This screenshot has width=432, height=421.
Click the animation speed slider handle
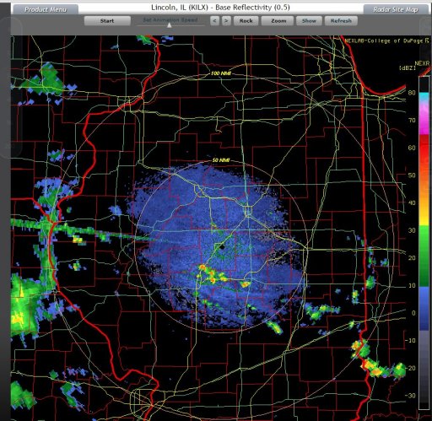click(170, 25)
